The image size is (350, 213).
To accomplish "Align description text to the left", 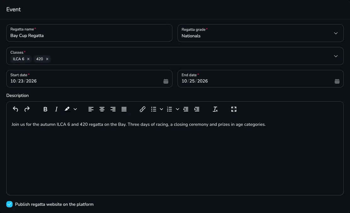I will coord(91,109).
